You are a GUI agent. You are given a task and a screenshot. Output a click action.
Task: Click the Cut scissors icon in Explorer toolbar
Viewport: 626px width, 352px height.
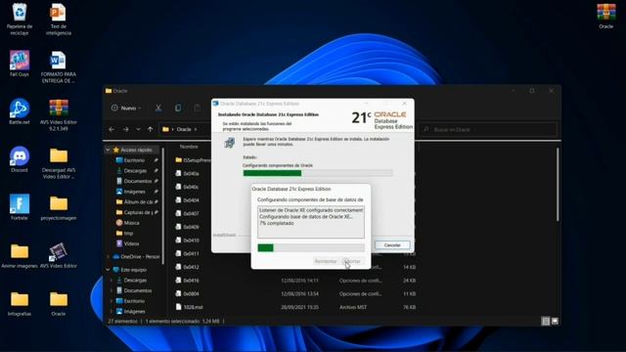(158, 108)
